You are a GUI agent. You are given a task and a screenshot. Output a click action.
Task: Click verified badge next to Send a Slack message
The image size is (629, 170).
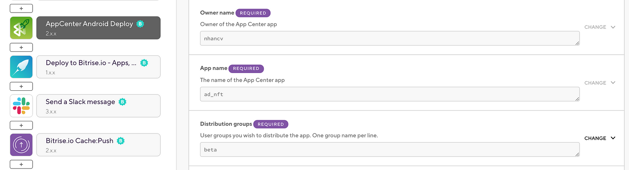click(x=123, y=102)
